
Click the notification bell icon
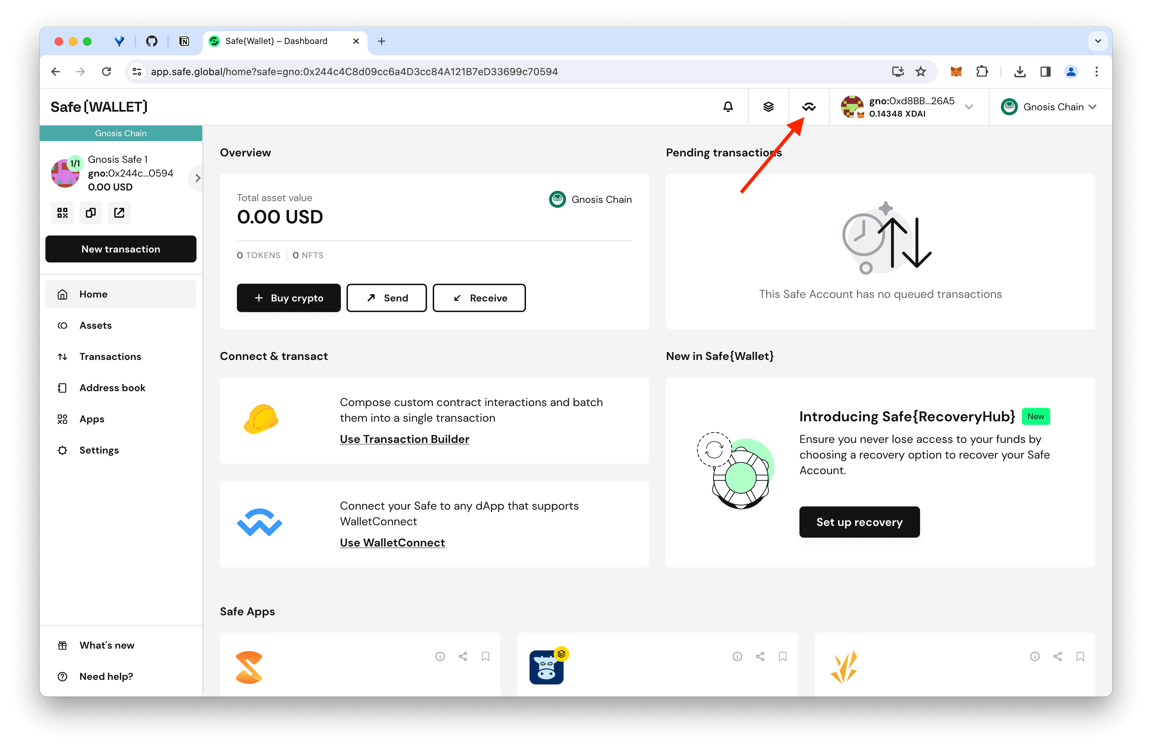point(727,107)
